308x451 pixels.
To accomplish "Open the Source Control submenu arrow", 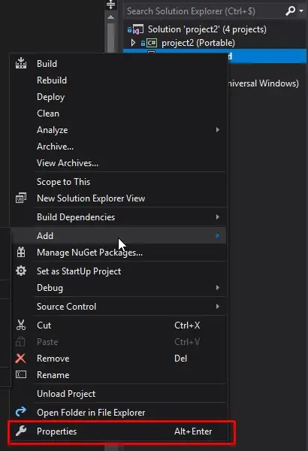I will coord(218,307).
